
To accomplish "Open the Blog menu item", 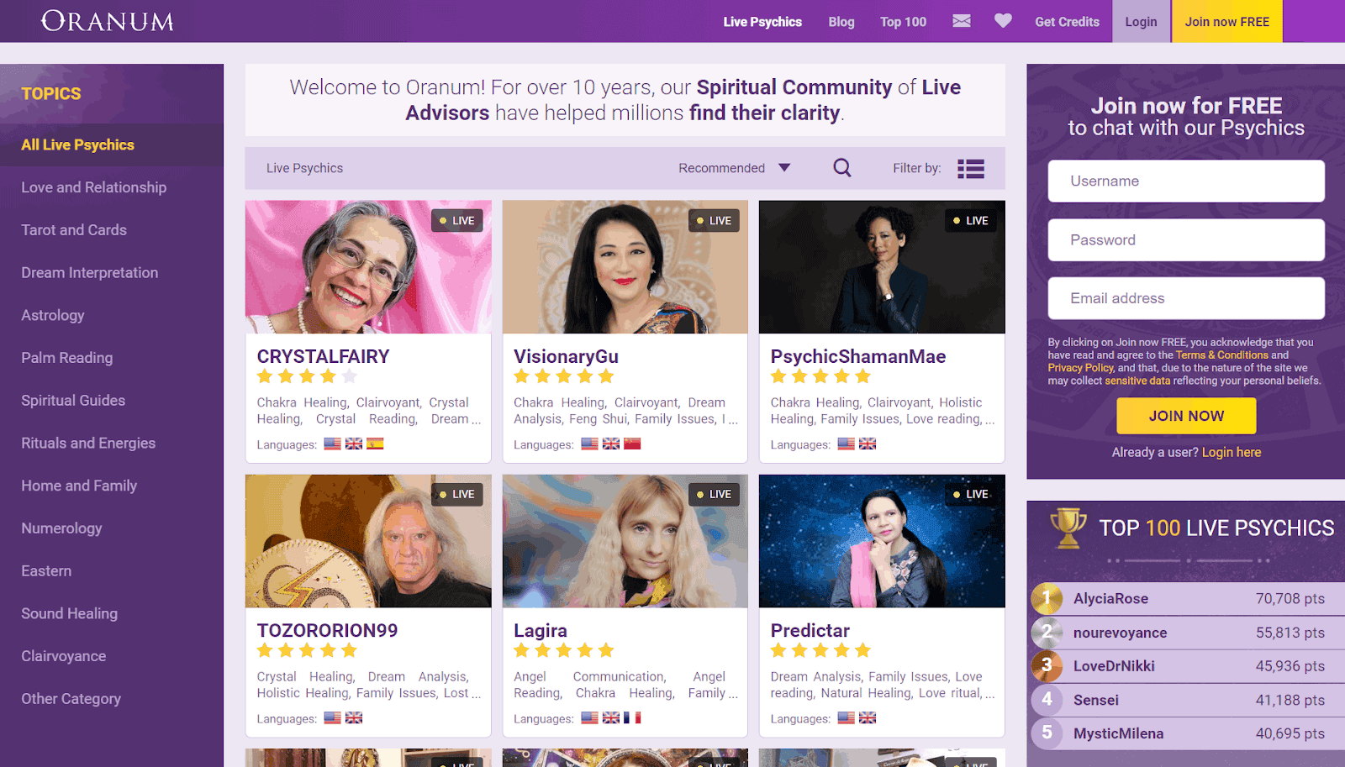I will tap(841, 22).
